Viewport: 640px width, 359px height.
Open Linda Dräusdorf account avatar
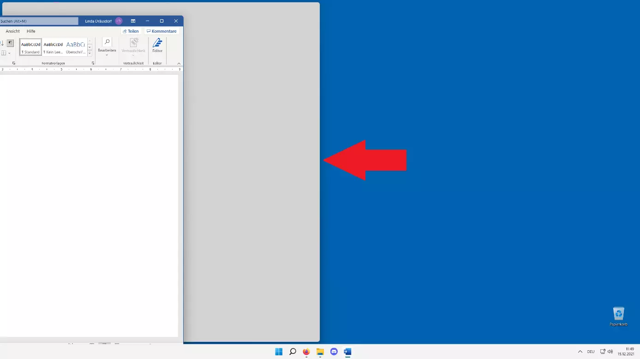(119, 21)
